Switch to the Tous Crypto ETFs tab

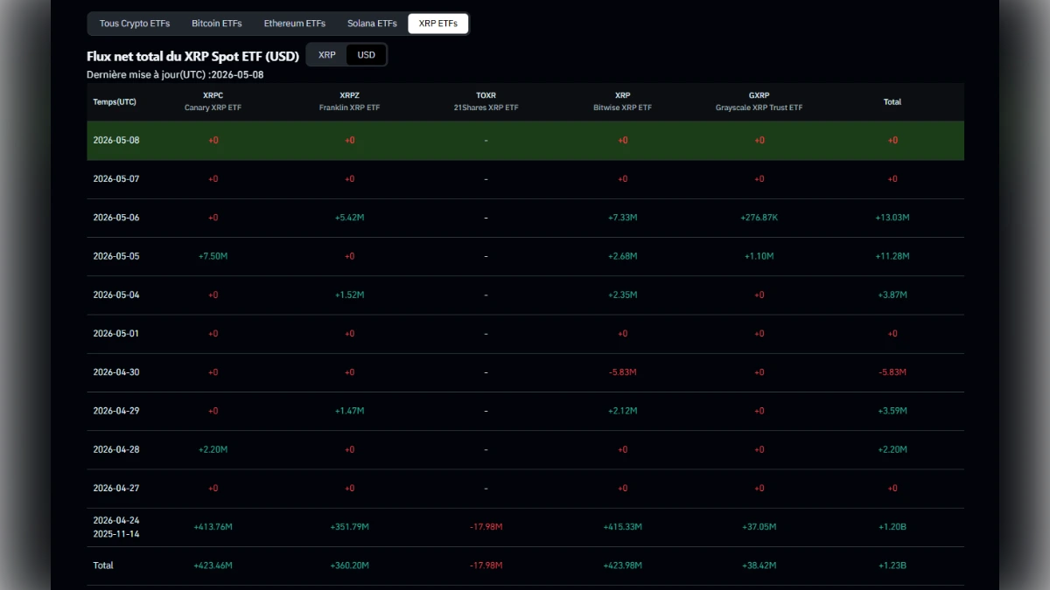135,24
